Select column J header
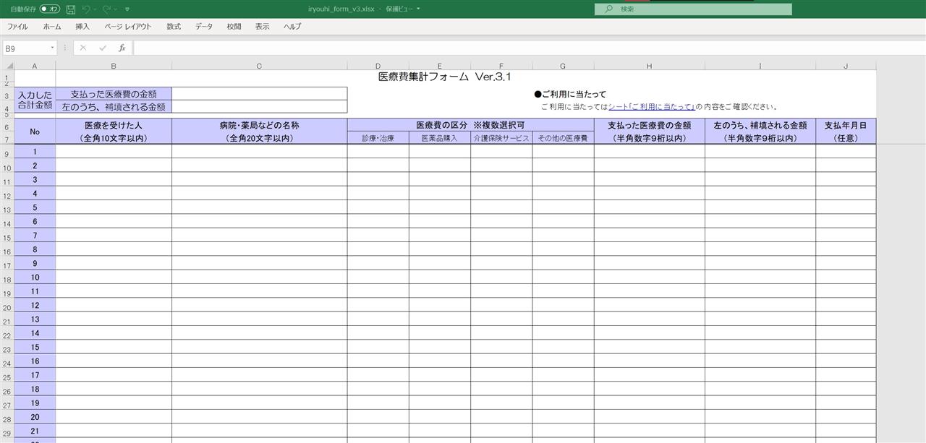 (x=846, y=66)
